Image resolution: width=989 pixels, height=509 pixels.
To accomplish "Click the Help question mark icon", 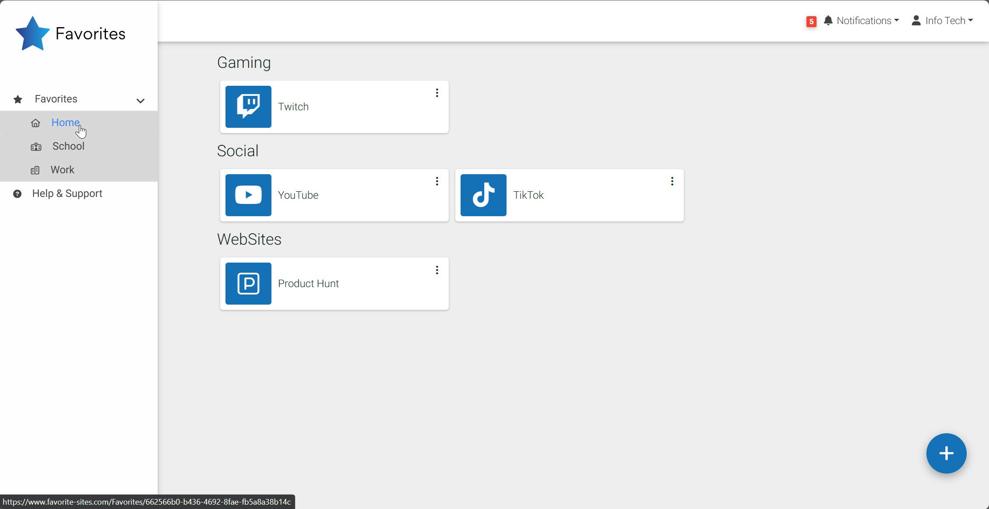I will click(x=17, y=194).
